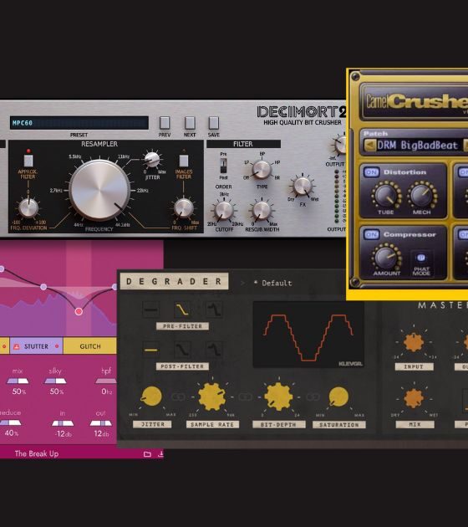This screenshot has width=468, height=527.
Task: Switch to the Stutter tab
Action: point(36,346)
